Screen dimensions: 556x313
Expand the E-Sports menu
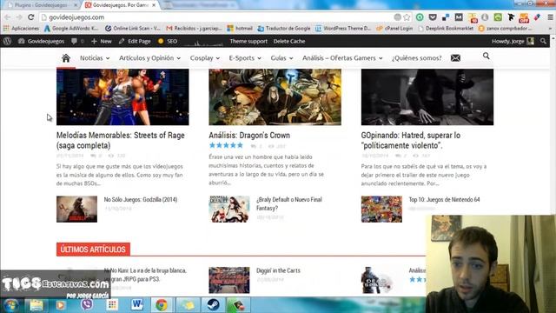pyautogui.click(x=245, y=58)
